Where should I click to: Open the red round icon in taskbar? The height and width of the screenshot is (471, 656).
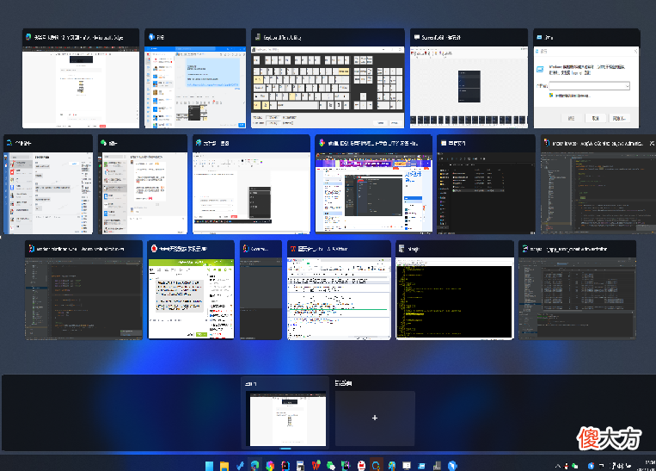tap(361, 465)
